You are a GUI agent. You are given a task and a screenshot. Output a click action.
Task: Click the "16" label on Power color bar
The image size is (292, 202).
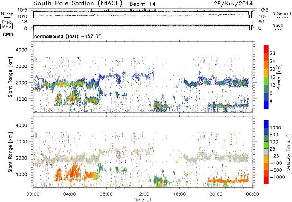(x=272, y=77)
